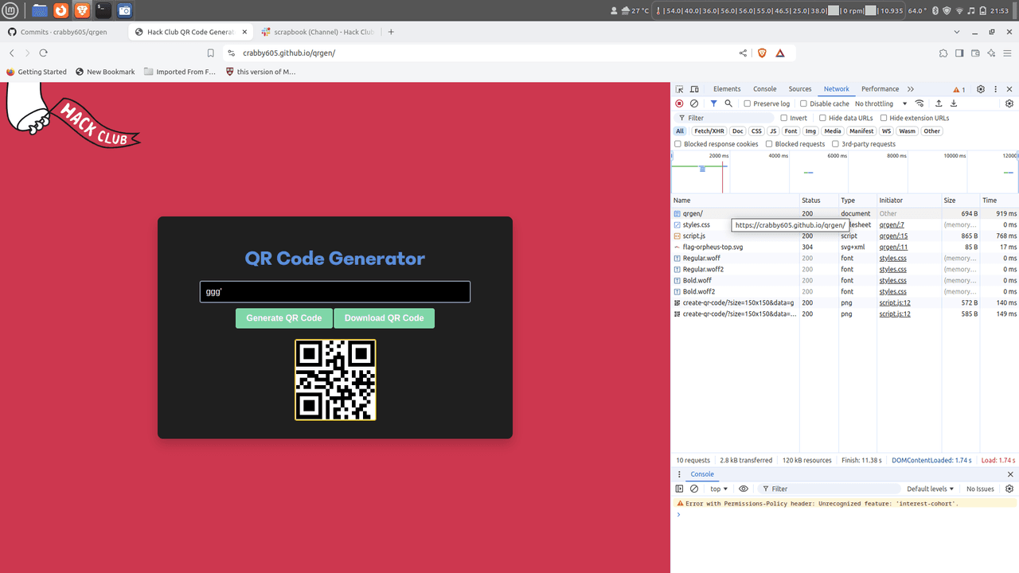Open the network search magnifier

pos(728,103)
